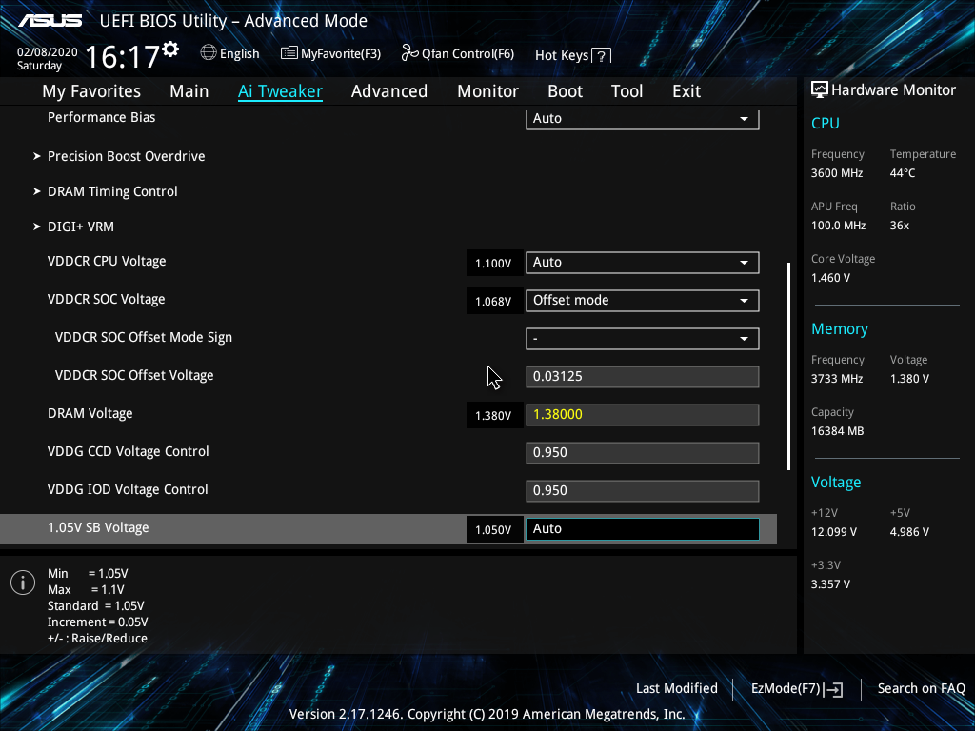The height and width of the screenshot is (731, 975).
Task: Select the VDDCR CPU Voltage label
Action: click(107, 261)
